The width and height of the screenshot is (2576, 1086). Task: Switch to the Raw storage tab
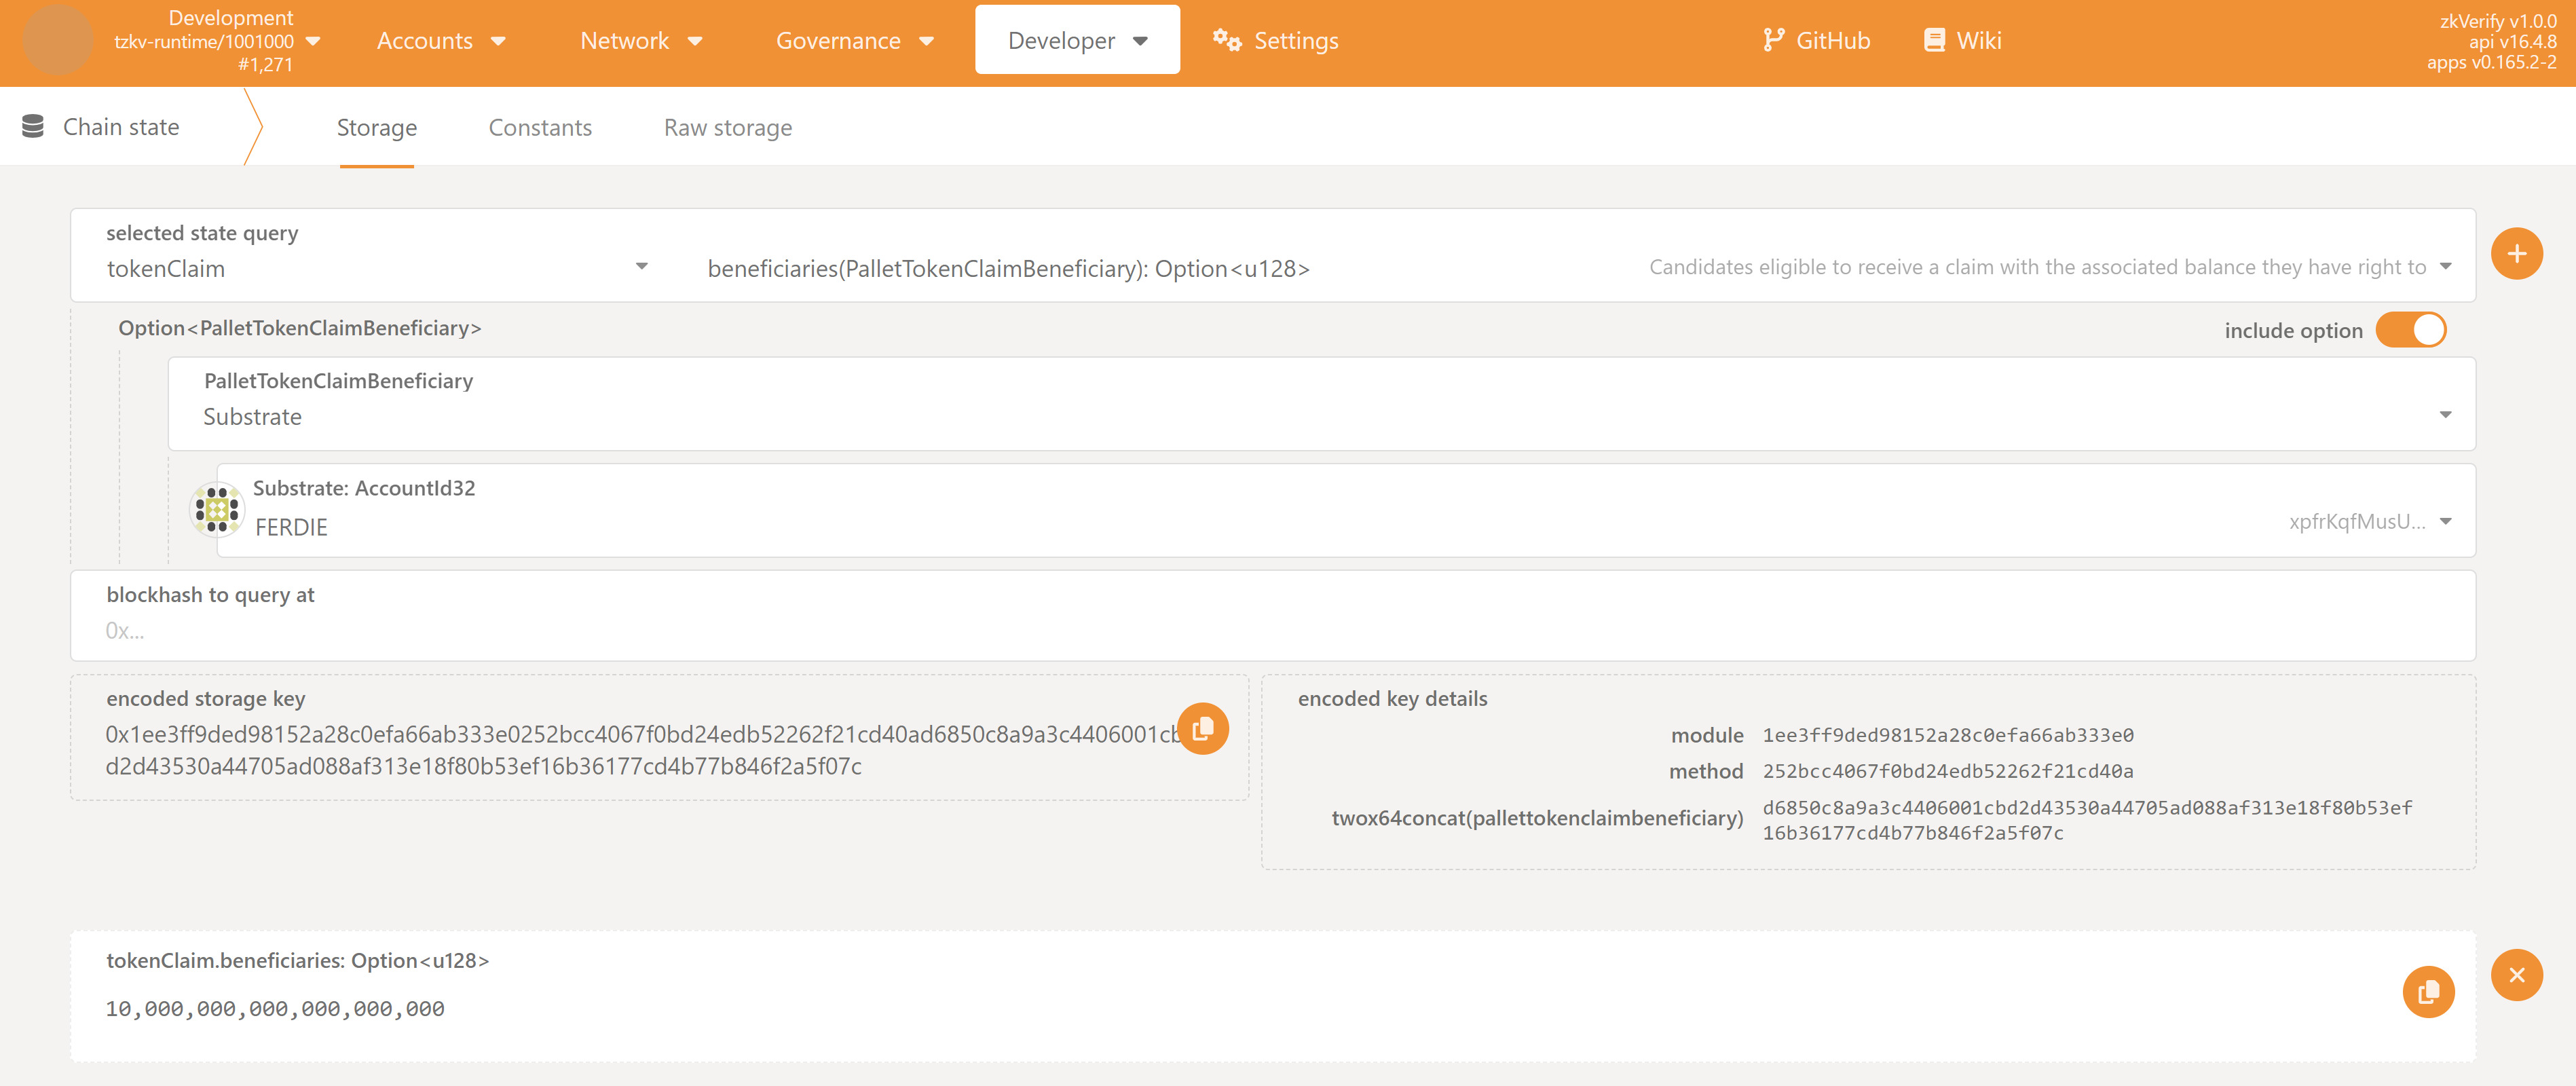727,128
